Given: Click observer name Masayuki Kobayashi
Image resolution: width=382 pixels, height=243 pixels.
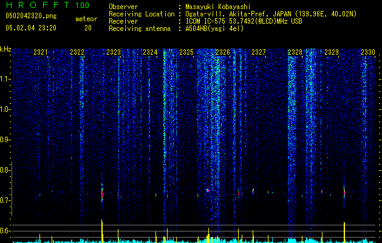Looking at the screenshot, I should [218, 7].
